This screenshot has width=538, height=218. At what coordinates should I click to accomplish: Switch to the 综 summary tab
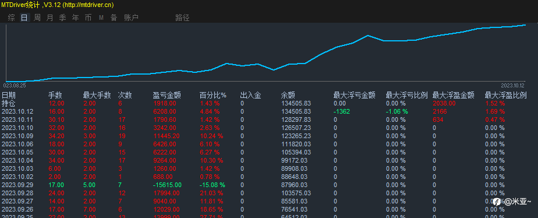click(11, 18)
